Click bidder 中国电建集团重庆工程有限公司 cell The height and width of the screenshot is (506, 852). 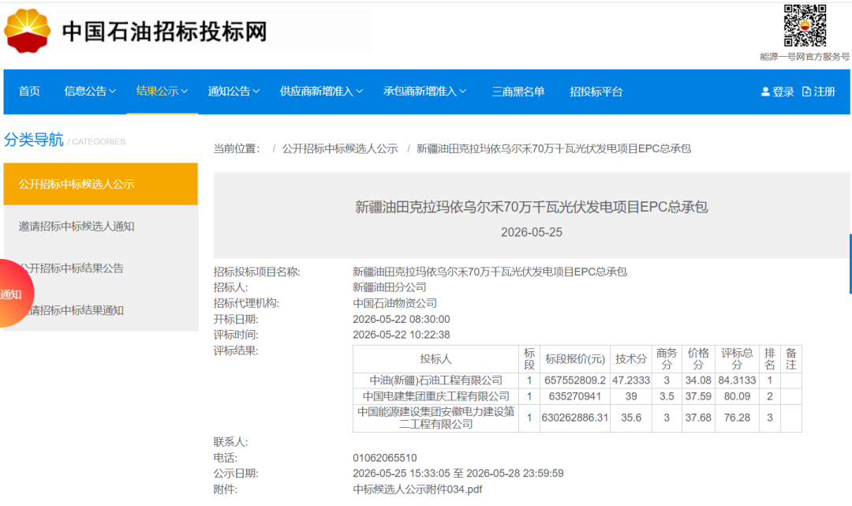[435, 396]
